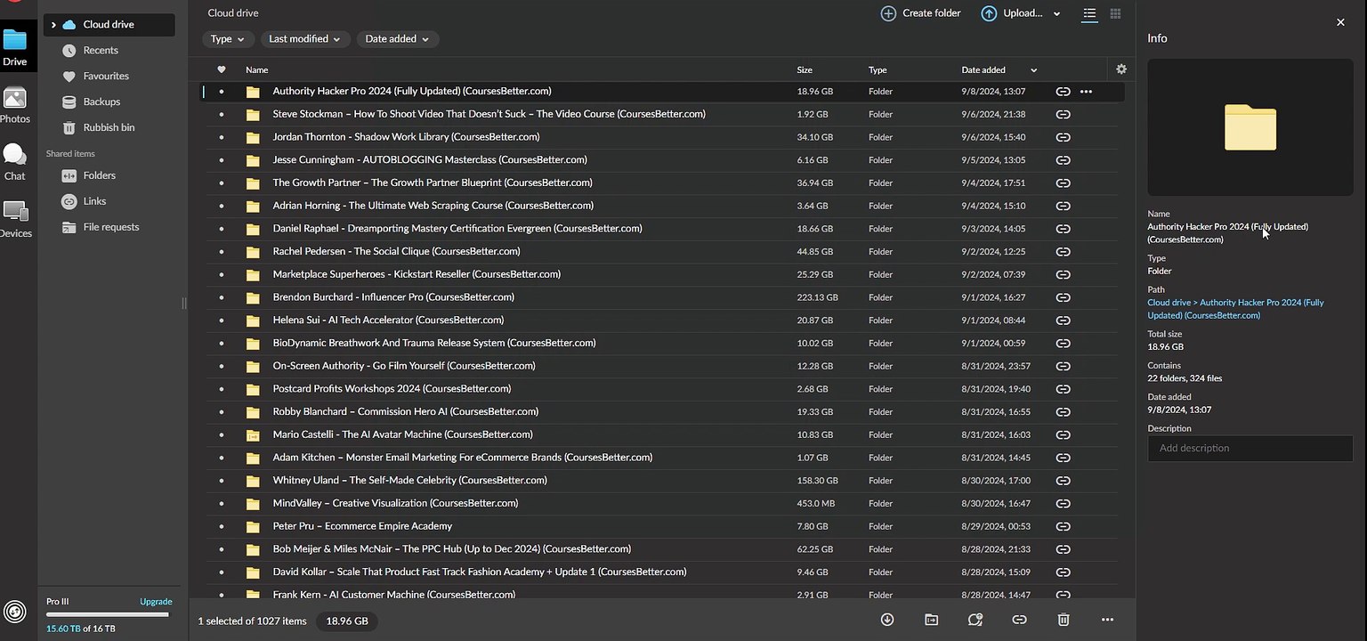Toggle favourite dot for David Kollar row
The height and width of the screenshot is (641, 1367).
coord(222,572)
